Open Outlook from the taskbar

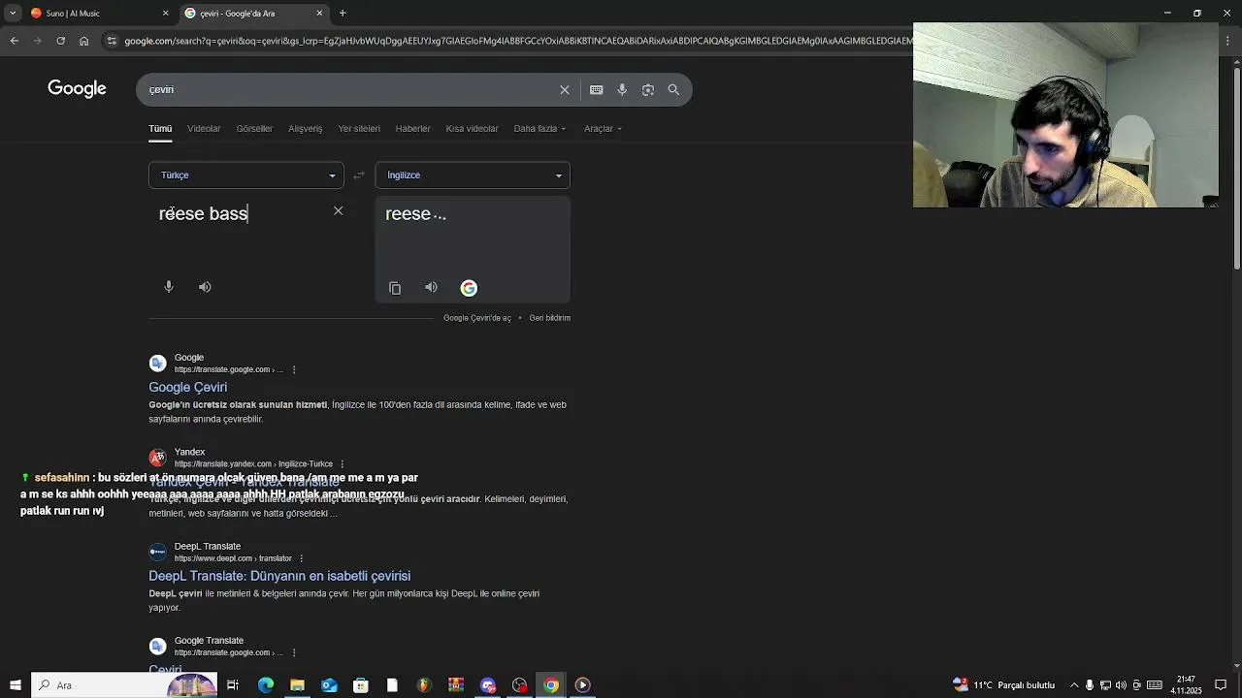[x=329, y=685]
